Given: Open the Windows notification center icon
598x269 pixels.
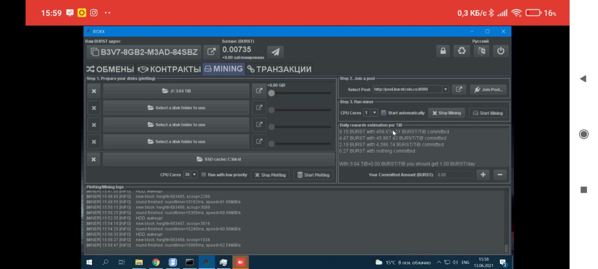Looking at the screenshot, I should coord(503,263).
